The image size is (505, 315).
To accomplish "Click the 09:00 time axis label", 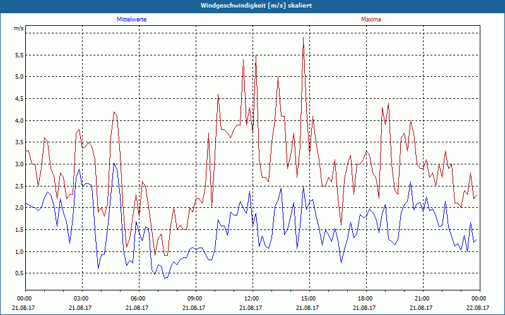I will (x=196, y=299).
